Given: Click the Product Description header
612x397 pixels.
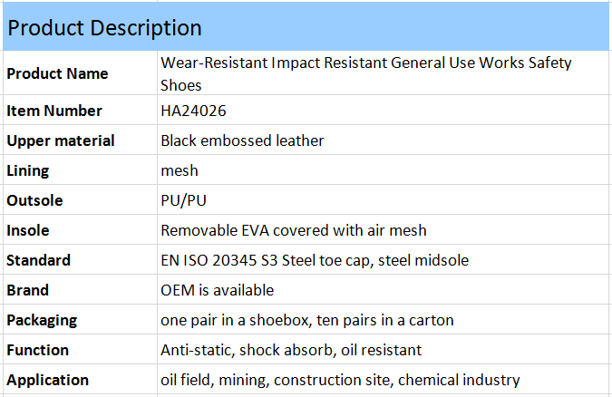Looking at the screenshot, I should [103, 28].
